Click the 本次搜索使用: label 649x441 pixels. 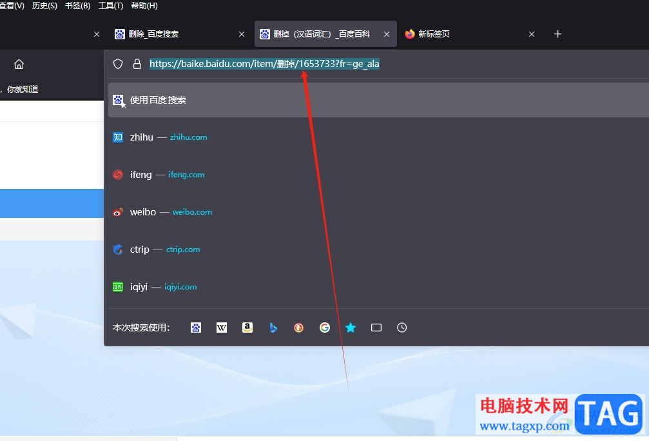pyautogui.click(x=141, y=328)
